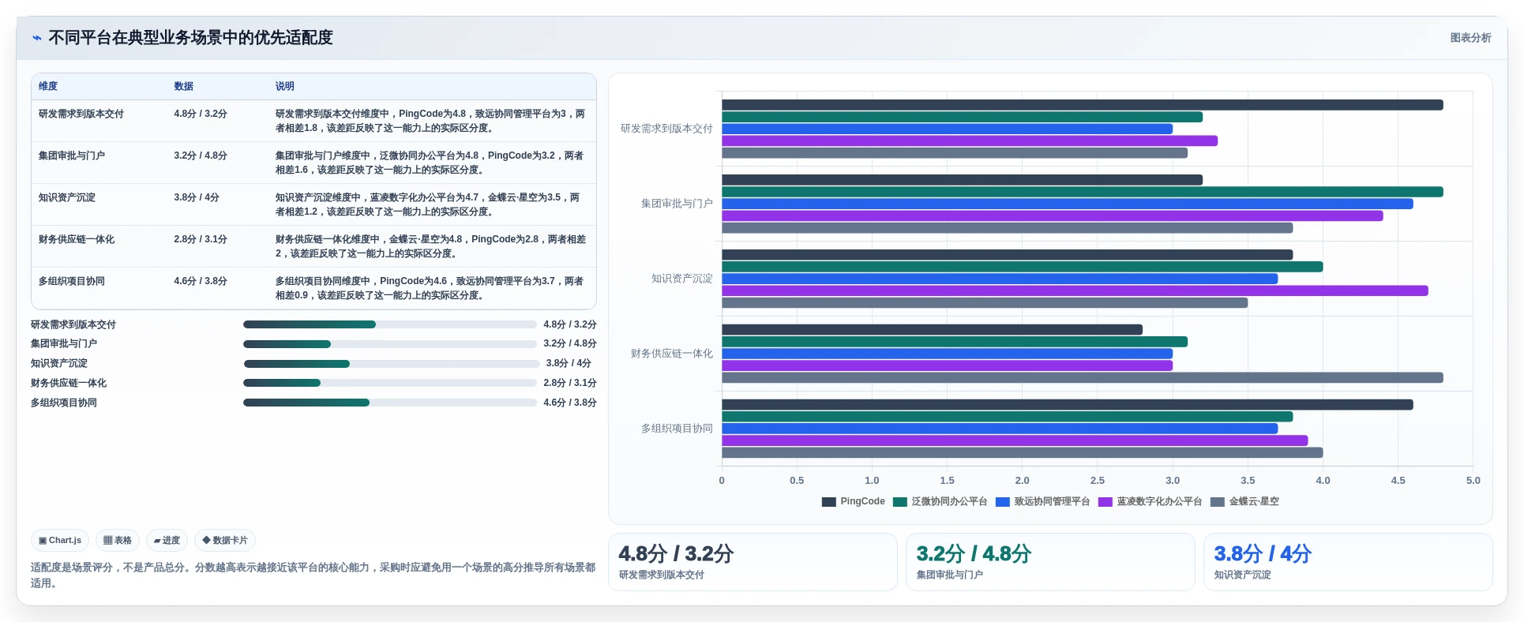Screen dimensions: 1524x622
Task: Click 财务供应链一体化 label in progress list
Action: pos(69,384)
